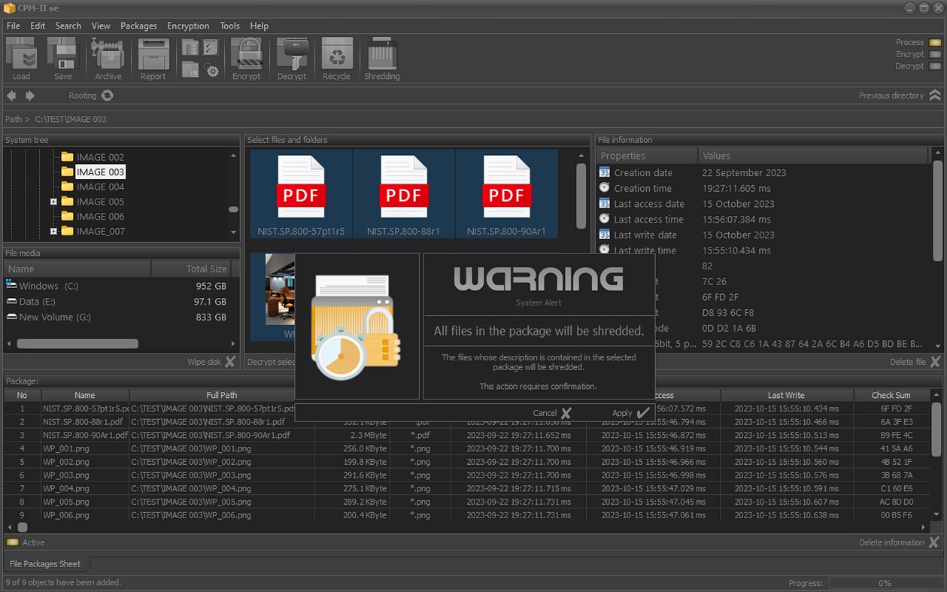Click the WP_004.png row in package table
This screenshot has height=592, width=947.
pyautogui.click(x=467, y=488)
